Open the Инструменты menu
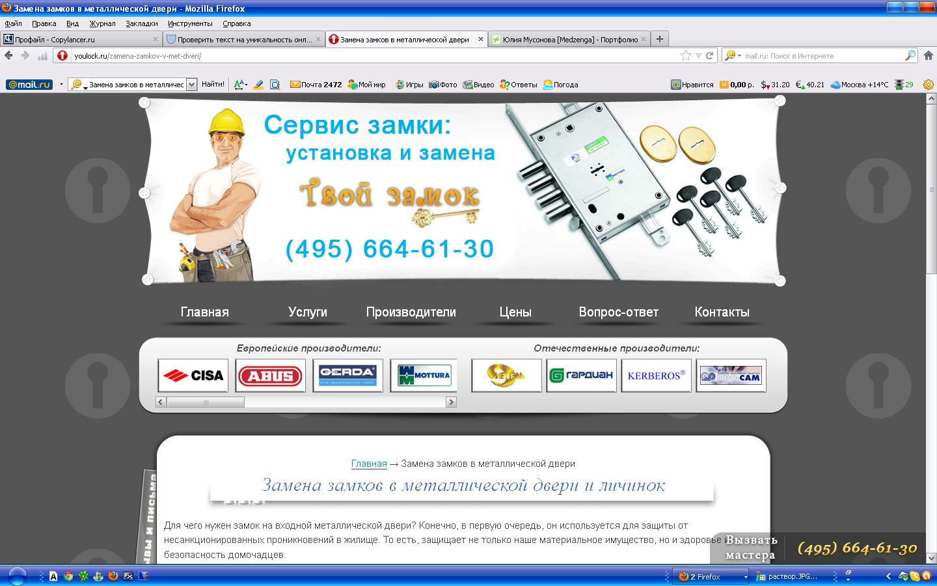 (x=190, y=23)
